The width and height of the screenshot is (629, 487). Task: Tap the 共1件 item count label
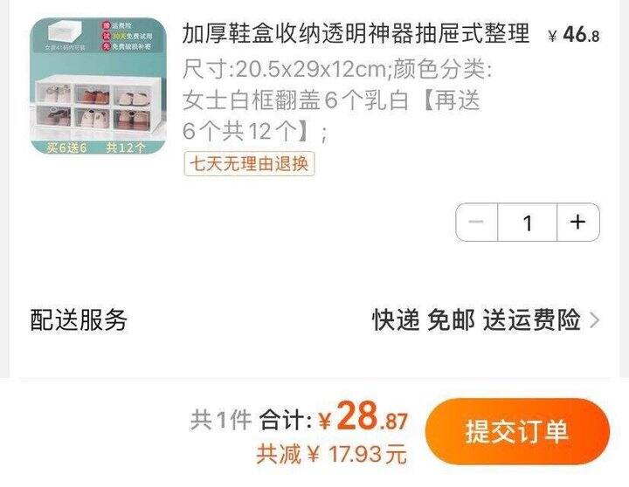point(221,420)
